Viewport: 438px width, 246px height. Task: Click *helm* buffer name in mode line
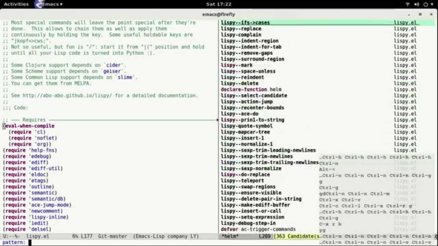click(x=230, y=236)
